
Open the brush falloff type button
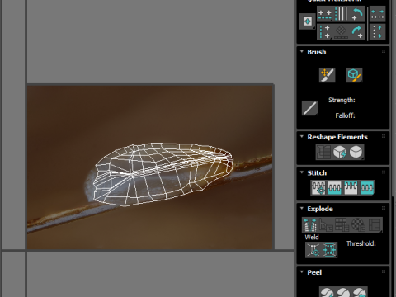tap(310, 108)
